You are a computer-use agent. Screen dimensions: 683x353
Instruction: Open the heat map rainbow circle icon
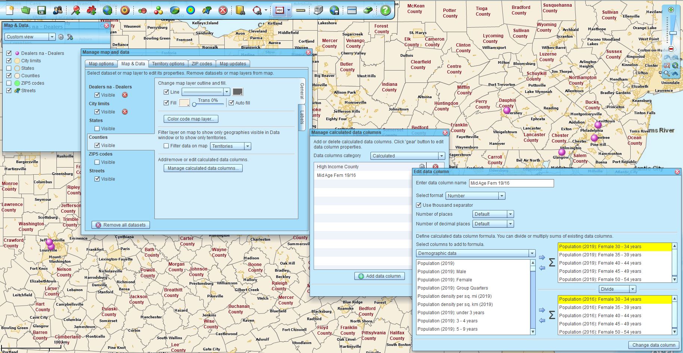(191, 10)
